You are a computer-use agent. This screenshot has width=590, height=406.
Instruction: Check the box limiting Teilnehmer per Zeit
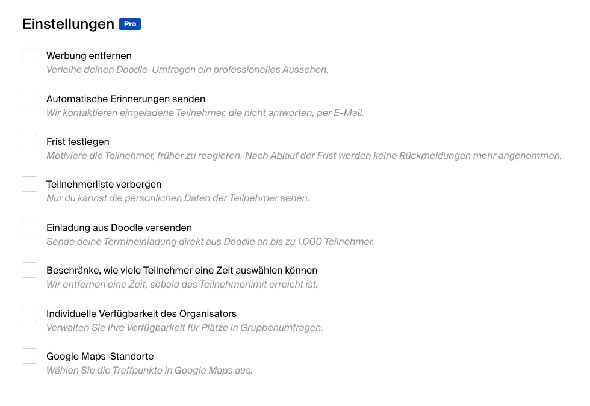(x=29, y=270)
